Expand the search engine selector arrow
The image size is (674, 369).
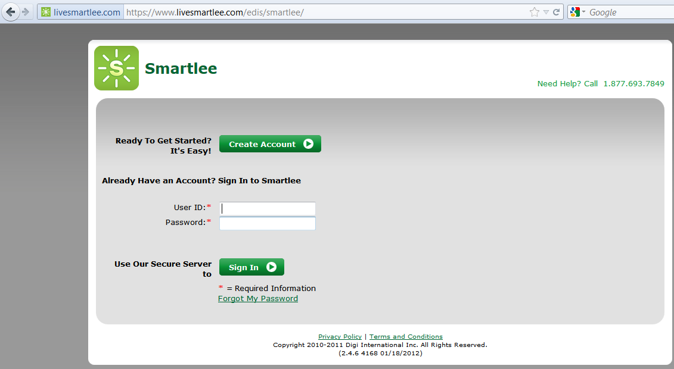coord(584,12)
